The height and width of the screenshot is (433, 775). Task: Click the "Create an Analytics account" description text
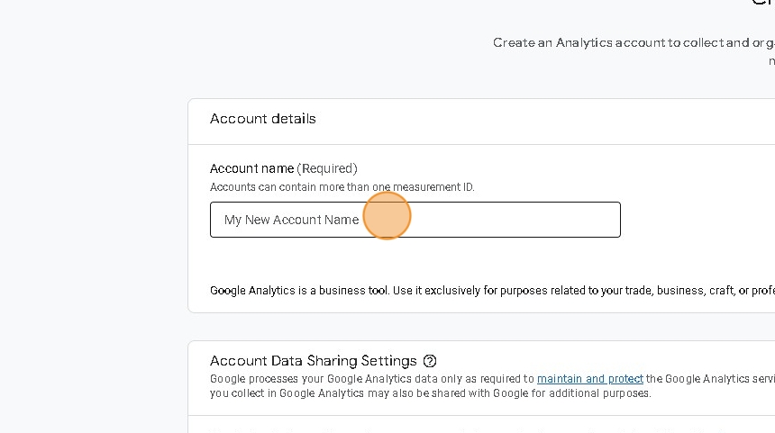(631, 42)
